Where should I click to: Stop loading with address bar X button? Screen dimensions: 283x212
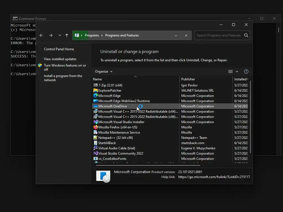click(186, 36)
